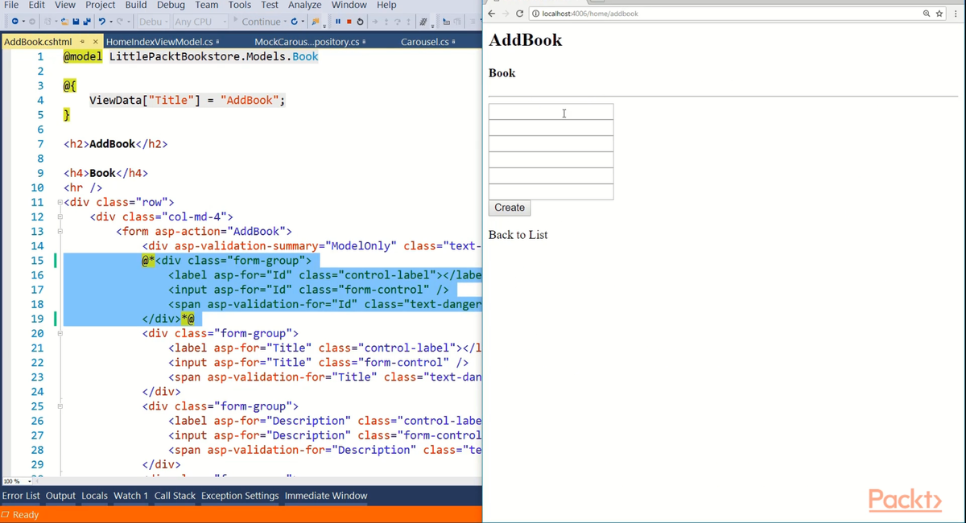This screenshot has height=523, width=966.
Task: Open the File menu
Action: (12, 5)
